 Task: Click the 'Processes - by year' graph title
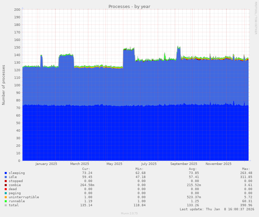[129, 6]
